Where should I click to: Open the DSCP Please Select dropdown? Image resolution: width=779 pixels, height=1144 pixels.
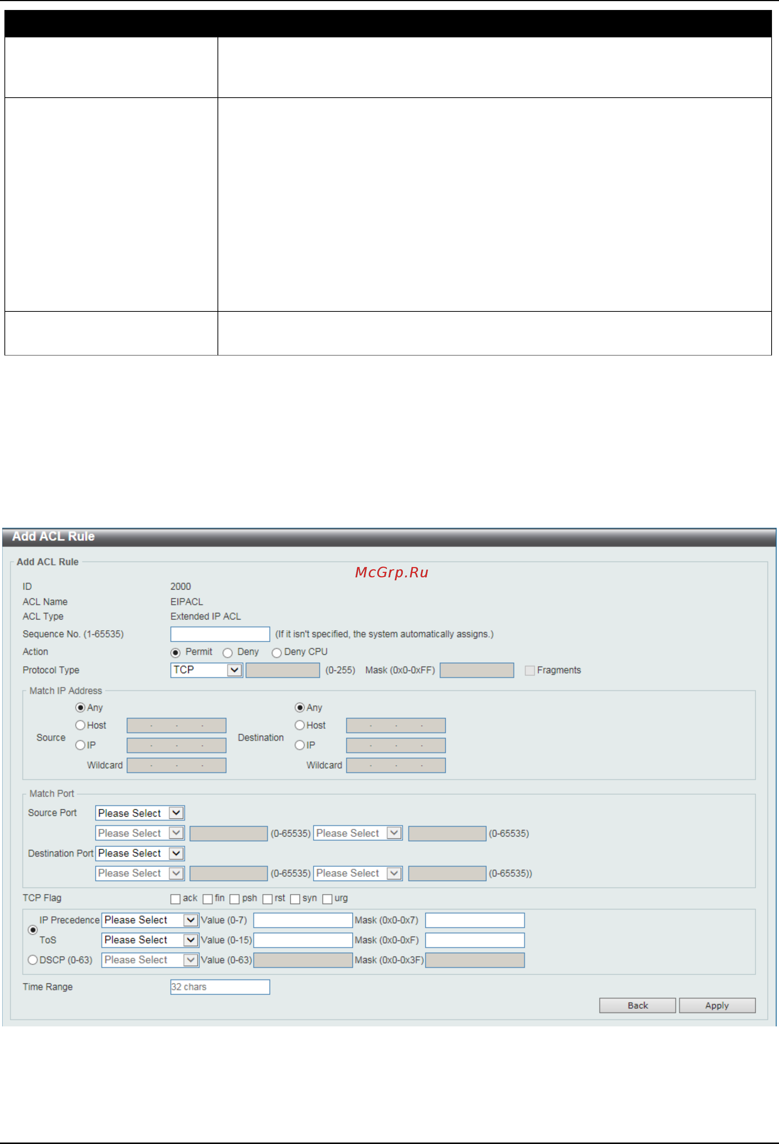[x=150, y=960]
